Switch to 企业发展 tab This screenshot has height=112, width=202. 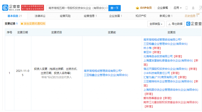(116, 16)
